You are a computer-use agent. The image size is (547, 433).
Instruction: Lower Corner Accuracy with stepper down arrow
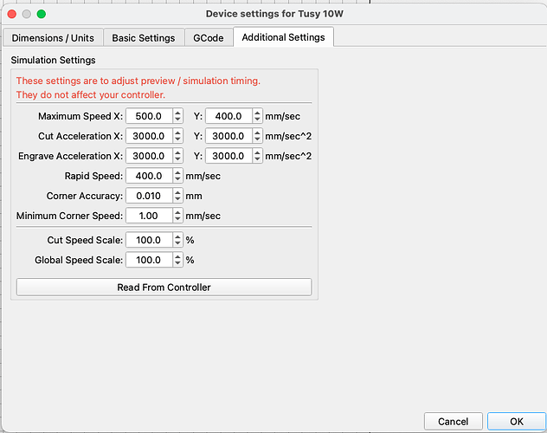click(x=177, y=199)
